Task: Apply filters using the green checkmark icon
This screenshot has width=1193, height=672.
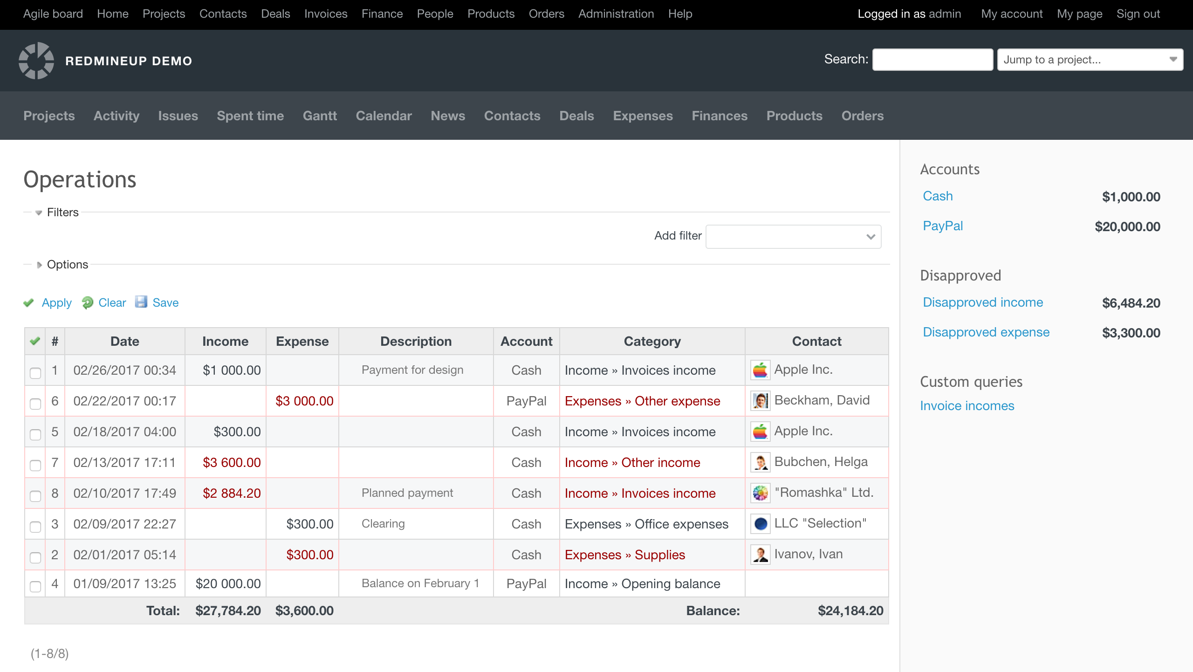Action: 28,302
